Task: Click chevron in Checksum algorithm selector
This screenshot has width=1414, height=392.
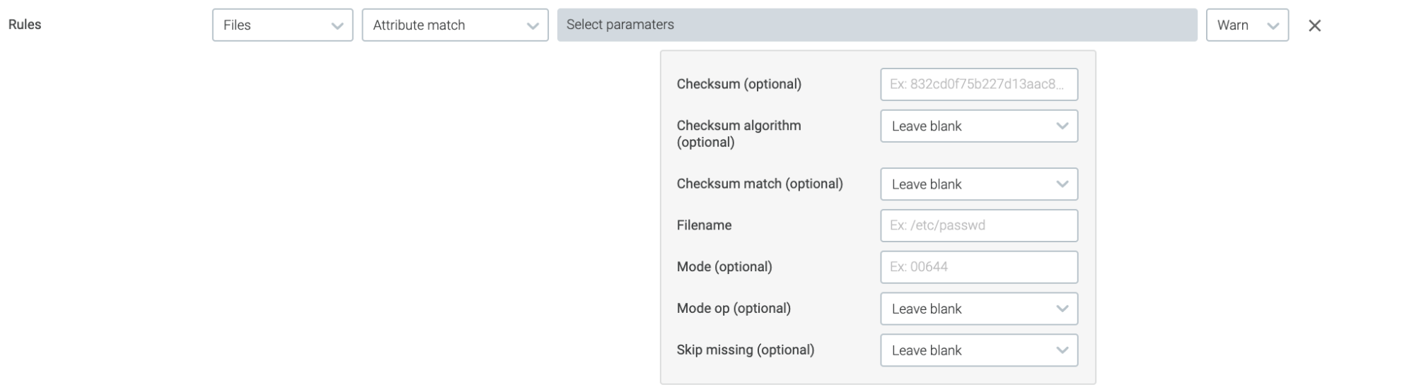Action: point(1062,126)
